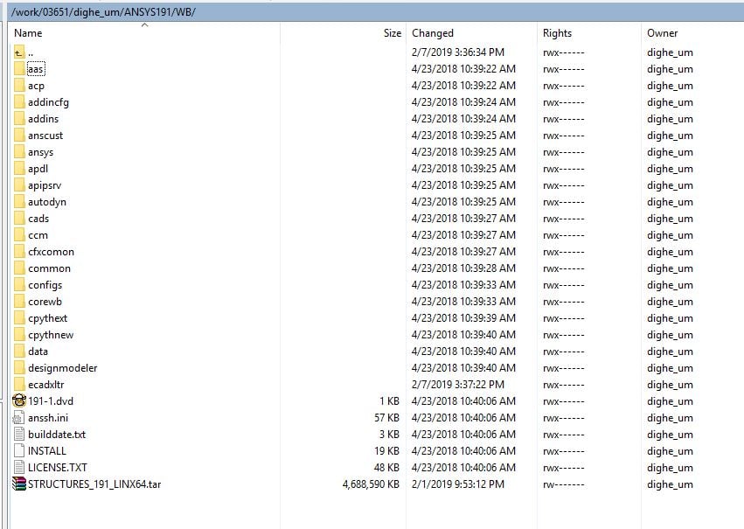Click the sort direction arrow above Name

[x=145, y=25]
